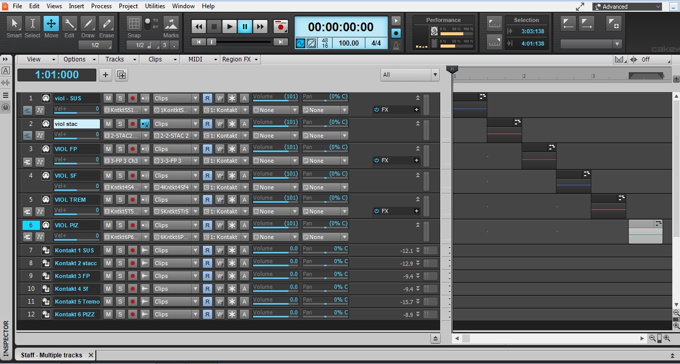Solo the viol stac track

(120, 124)
